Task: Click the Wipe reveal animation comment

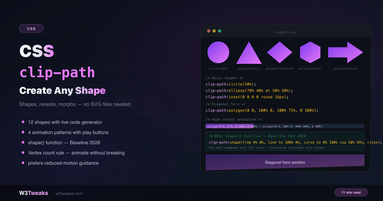Action: click(234, 120)
